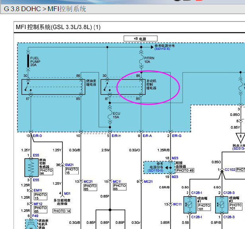Click PHOTO 65 button below MC11
245x229 pixels.
tap(120, 187)
